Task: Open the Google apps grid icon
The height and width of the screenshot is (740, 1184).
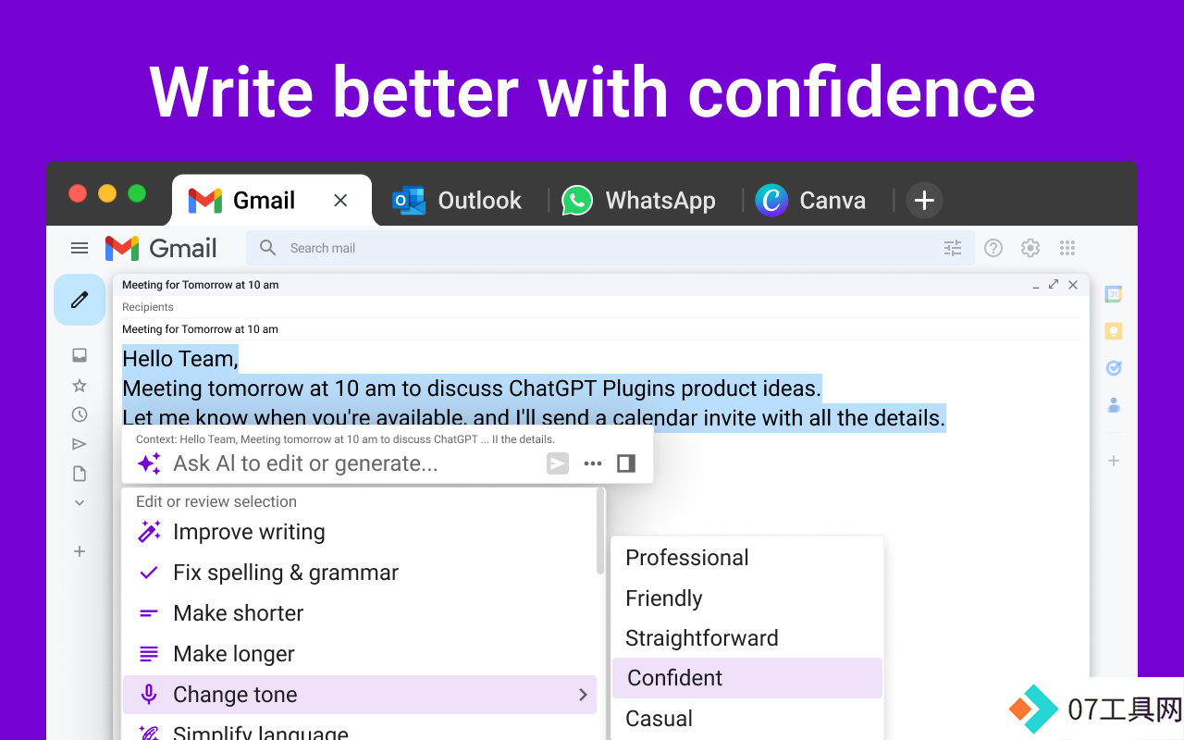Action: pos(1067,248)
